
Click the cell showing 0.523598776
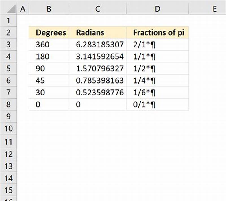click(97, 92)
